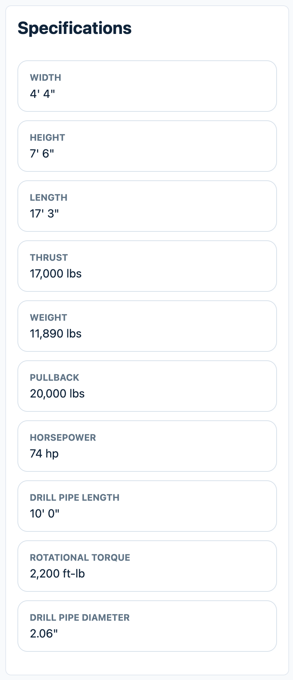Select the 10' 0" pipe length value

[x=45, y=514]
